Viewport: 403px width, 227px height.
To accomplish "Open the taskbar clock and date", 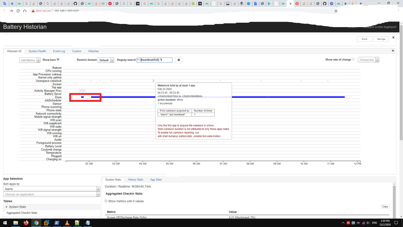I will 385,223.
